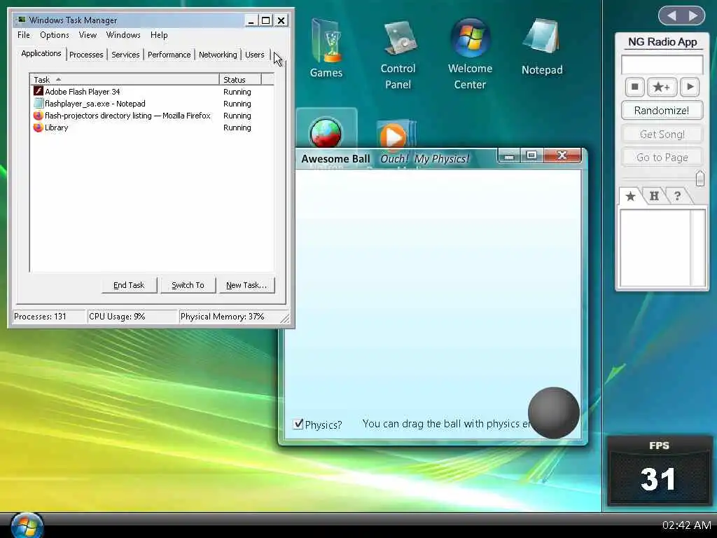Minimize the Awesome Ball window
The height and width of the screenshot is (538, 717).
508,156
